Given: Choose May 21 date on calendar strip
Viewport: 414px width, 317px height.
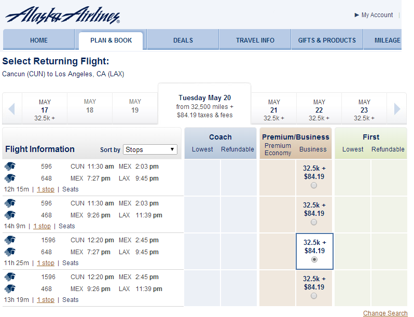Looking at the screenshot, I should [x=274, y=110].
